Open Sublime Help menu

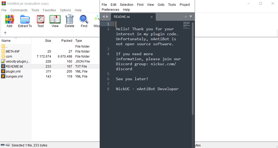(x=126, y=9)
